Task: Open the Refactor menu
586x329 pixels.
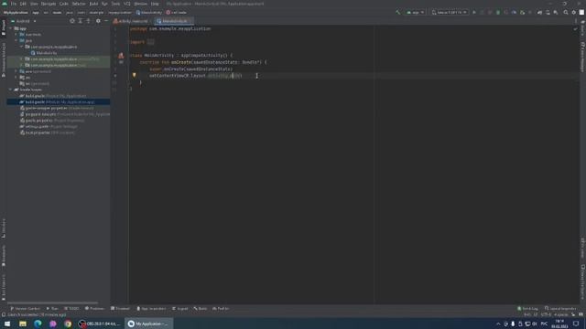Action: pyautogui.click(x=79, y=4)
